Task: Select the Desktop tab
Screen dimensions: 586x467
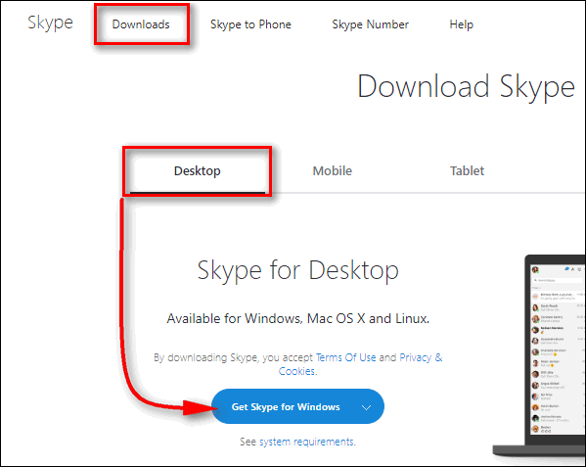Action: [198, 171]
